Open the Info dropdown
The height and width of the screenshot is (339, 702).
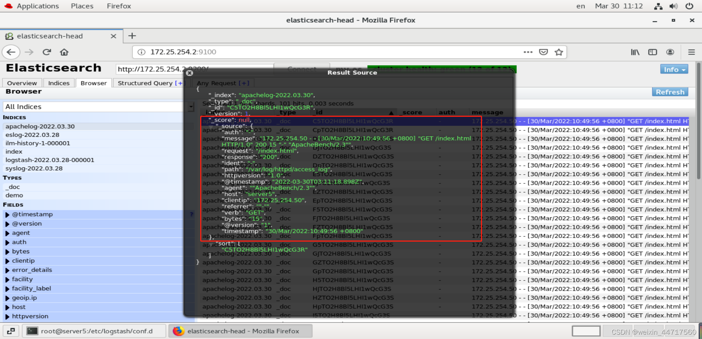(x=674, y=70)
